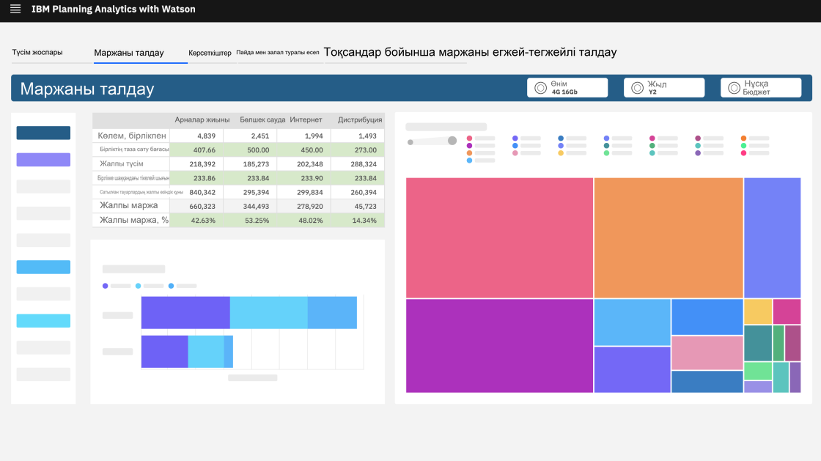Screen dimensions: 821x461
Task: Select the dark blue sidebar bar
Action: pyautogui.click(x=43, y=133)
